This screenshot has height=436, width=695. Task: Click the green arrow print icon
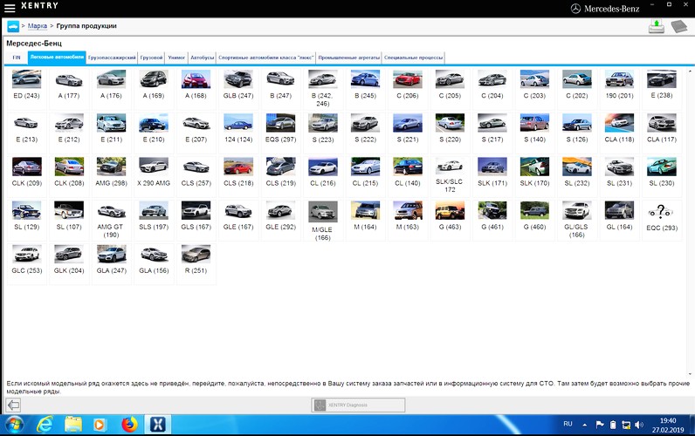click(x=657, y=26)
